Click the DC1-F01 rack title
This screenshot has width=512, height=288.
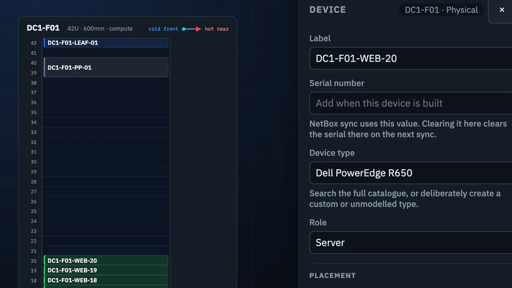pyautogui.click(x=43, y=28)
